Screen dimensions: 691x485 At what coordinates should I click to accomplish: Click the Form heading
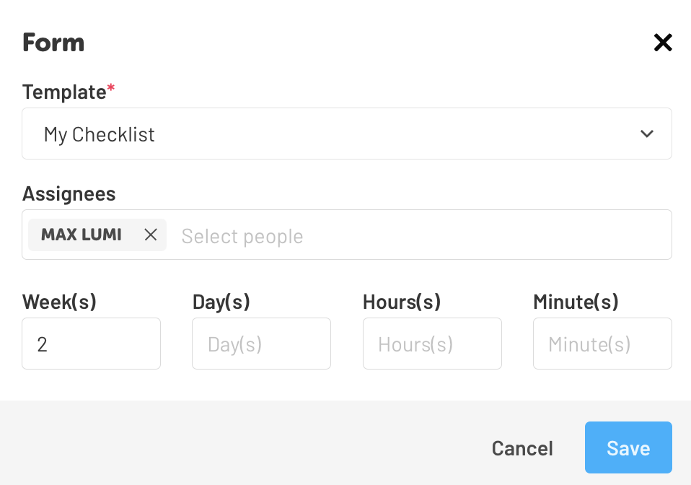click(x=53, y=43)
